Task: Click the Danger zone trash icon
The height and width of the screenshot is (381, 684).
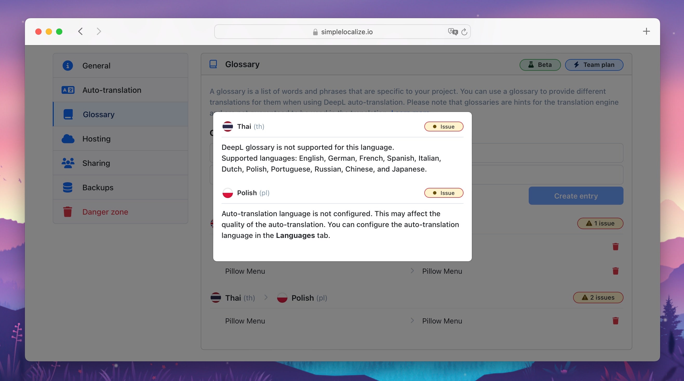Action: (x=68, y=212)
